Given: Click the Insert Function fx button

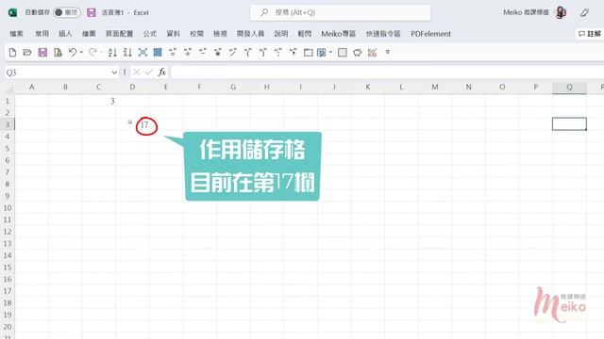Looking at the screenshot, I should click(x=161, y=73).
